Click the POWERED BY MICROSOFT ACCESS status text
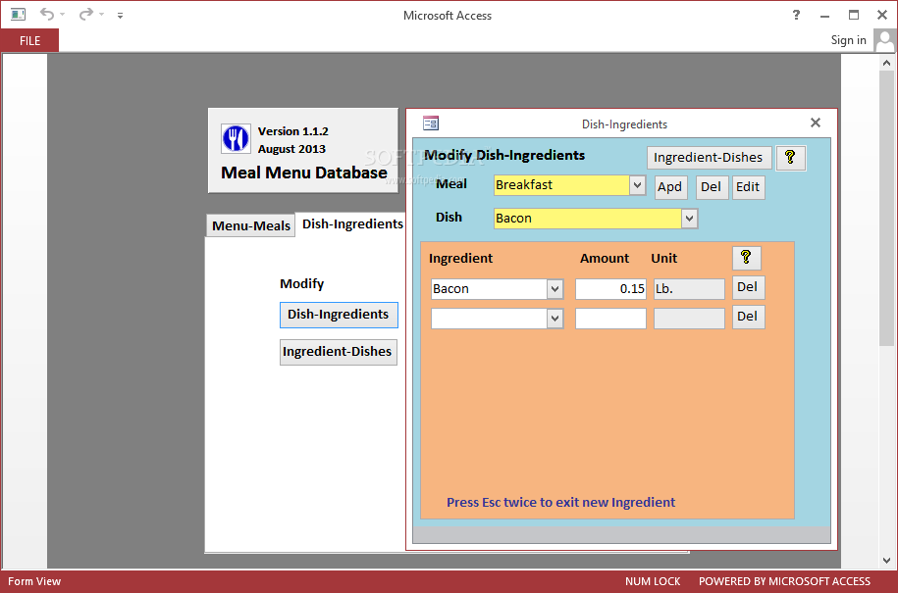The height and width of the screenshot is (593, 898). [x=784, y=581]
